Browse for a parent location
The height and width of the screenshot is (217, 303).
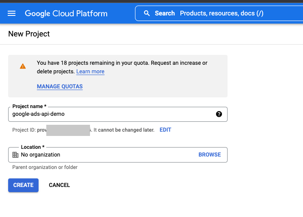pyautogui.click(x=210, y=154)
